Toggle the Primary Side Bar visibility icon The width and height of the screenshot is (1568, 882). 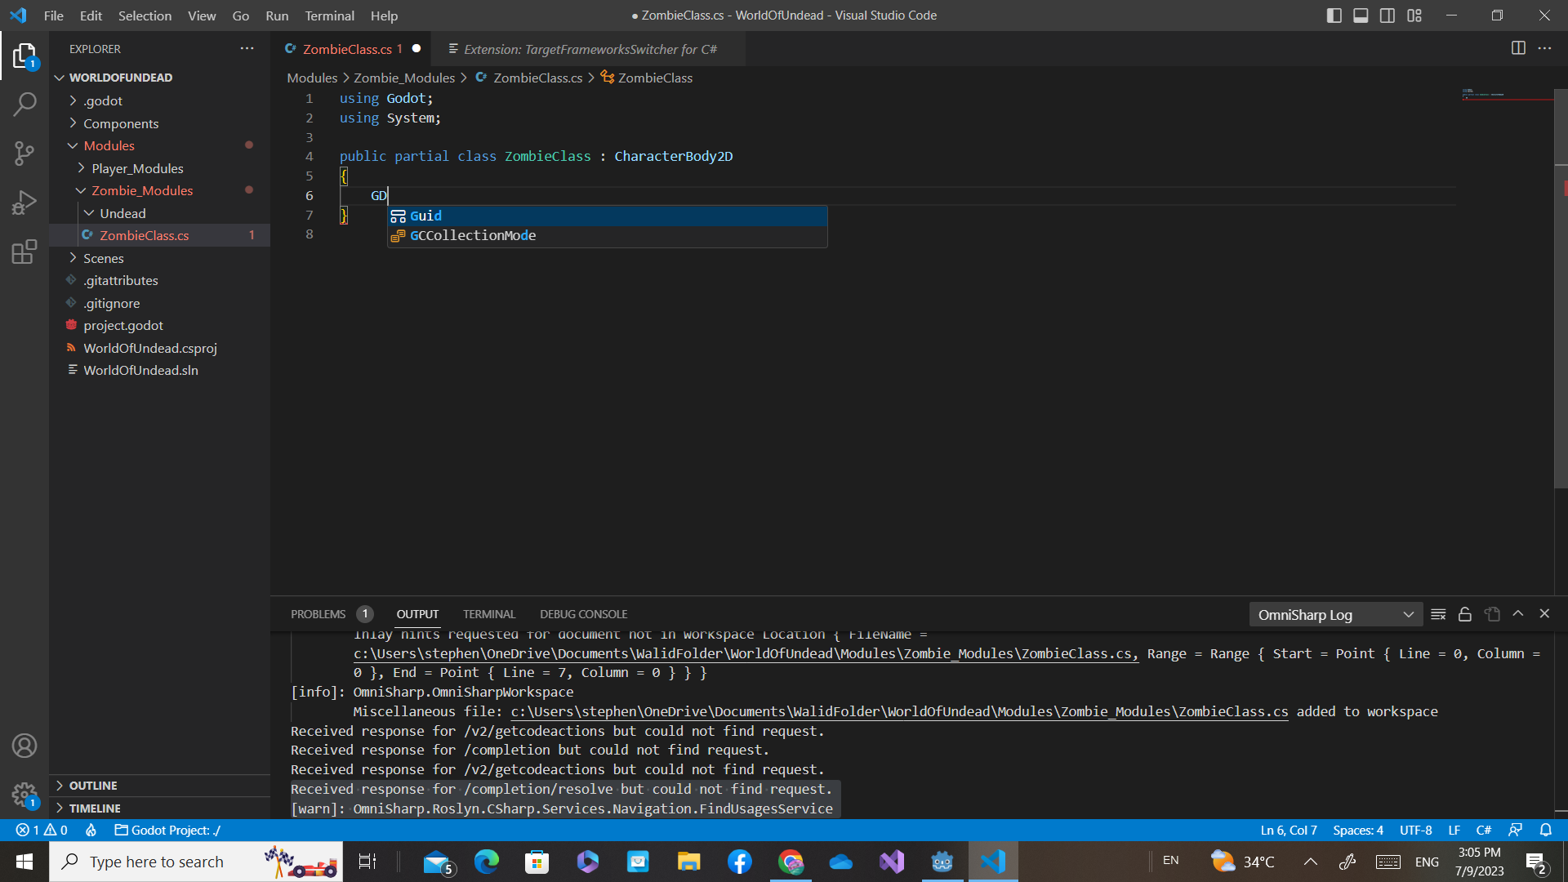(1334, 15)
